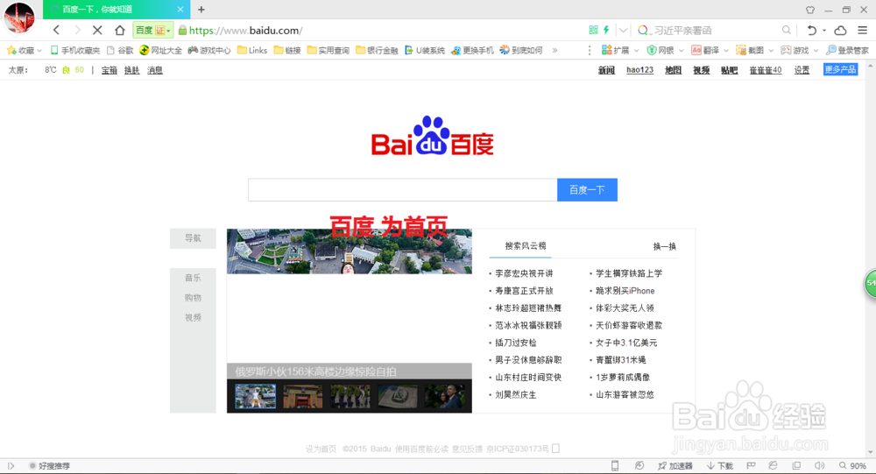Viewport: 876px width, 474px height.
Task: Open the 收藏 favorites star dropdown
Action: 24,50
